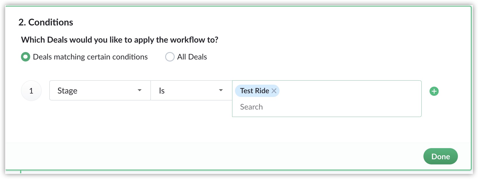Click the condition number 1 badge
This screenshot has width=478, height=179.
pyautogui.click(x=31, y=91)
